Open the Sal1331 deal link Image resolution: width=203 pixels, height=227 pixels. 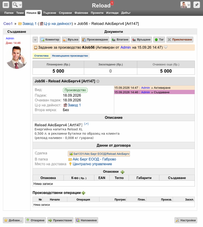pyautogui.click(x=99, y=154)
